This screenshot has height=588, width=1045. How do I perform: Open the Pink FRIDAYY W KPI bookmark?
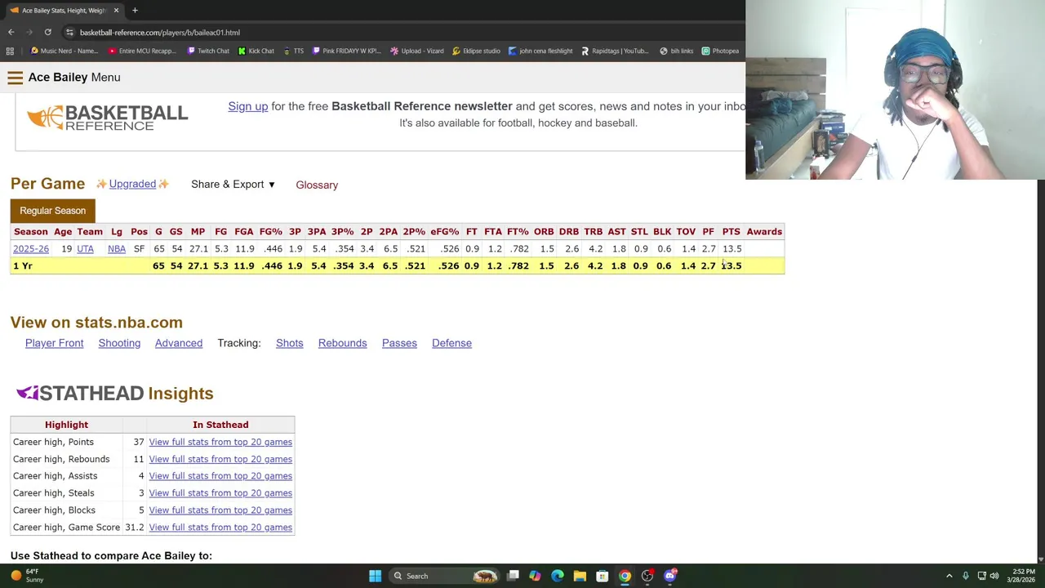click(x=346, y=51)
